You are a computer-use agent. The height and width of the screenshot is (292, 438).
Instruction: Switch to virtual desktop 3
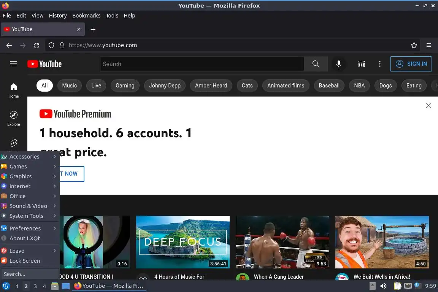click(35, 286)
